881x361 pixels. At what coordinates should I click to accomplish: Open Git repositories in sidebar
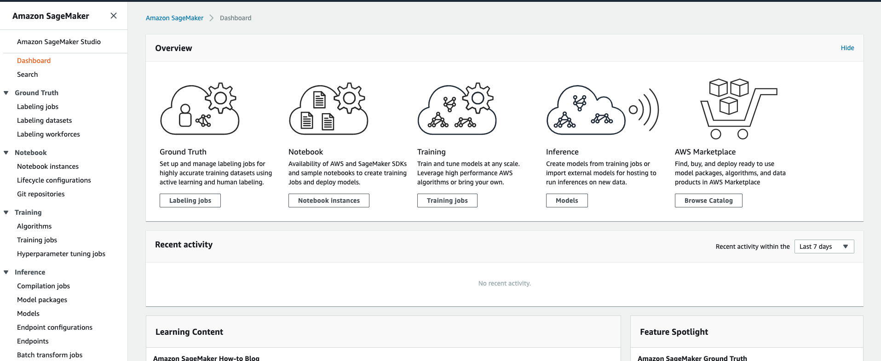[40, 194]
